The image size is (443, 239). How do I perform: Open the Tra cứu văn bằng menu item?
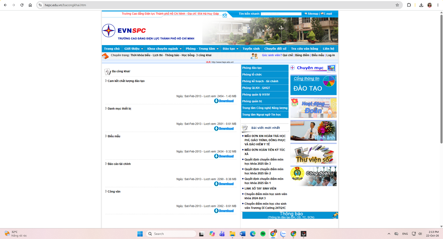point(304,49)
